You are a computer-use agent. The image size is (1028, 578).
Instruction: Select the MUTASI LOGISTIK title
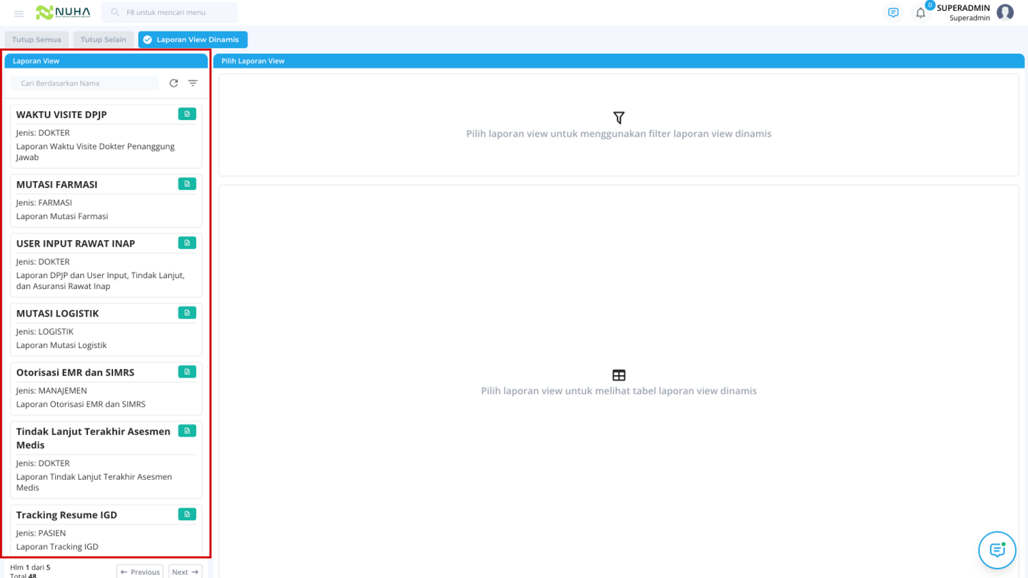58,314
